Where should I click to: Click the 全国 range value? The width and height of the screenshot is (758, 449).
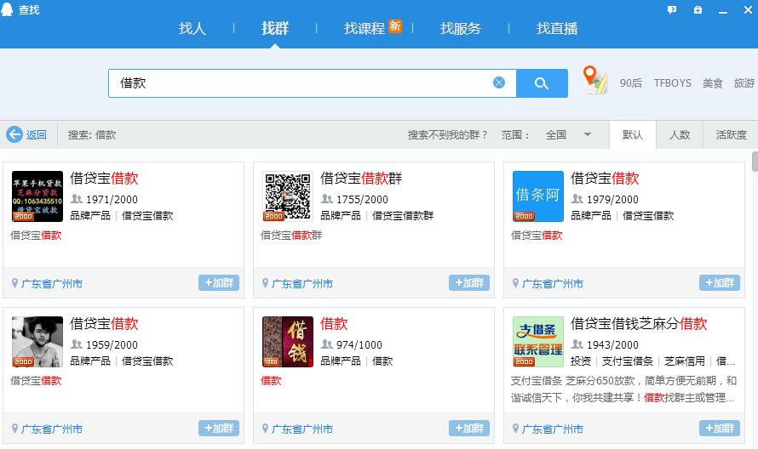click(556, 134)
